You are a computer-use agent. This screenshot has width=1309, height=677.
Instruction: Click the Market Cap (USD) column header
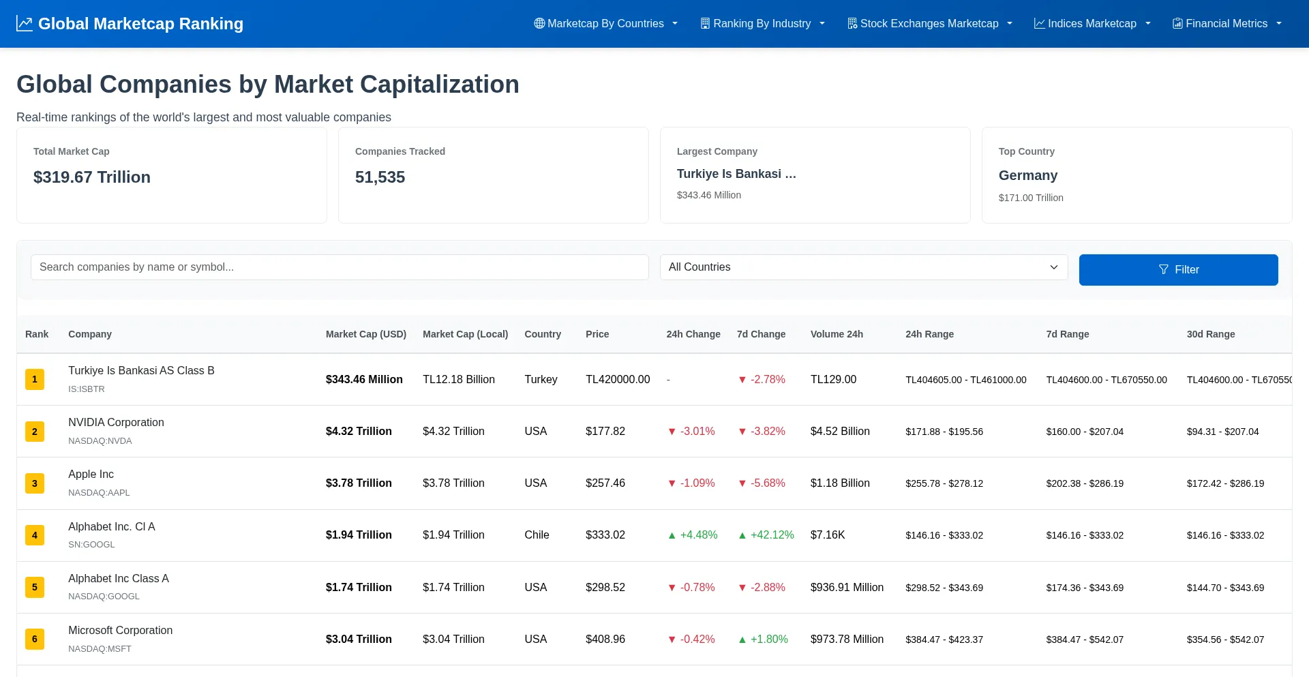pyautogui.click(x=366, y=334)
